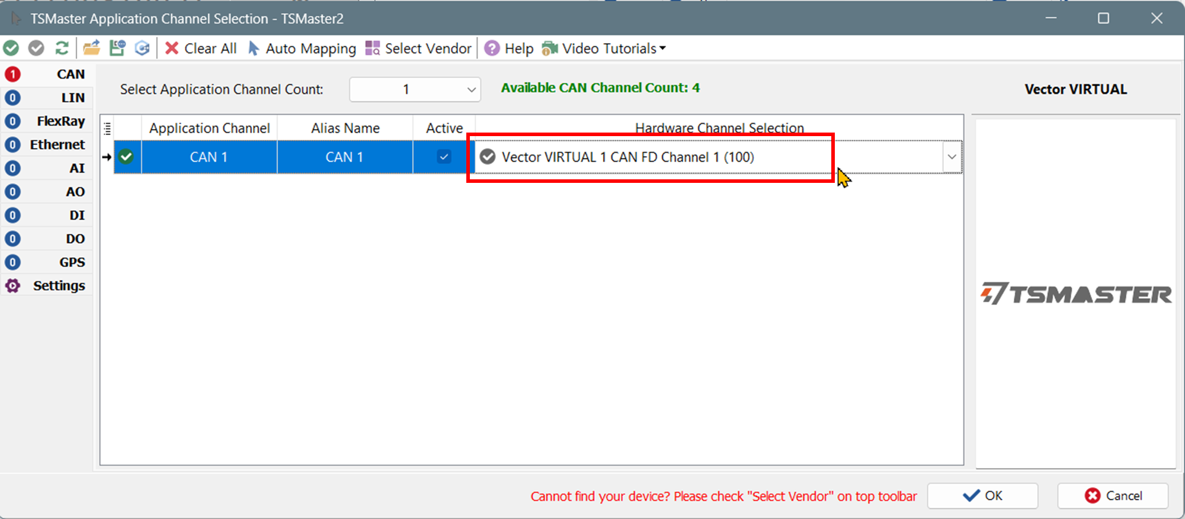Maximize the TSMaster channel selection window

coord(1103,18)
